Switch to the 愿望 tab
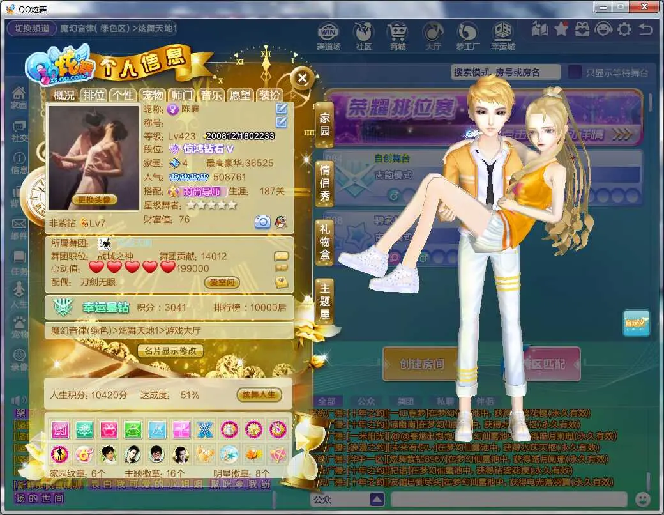664x515 pixels. coord(240,95)
